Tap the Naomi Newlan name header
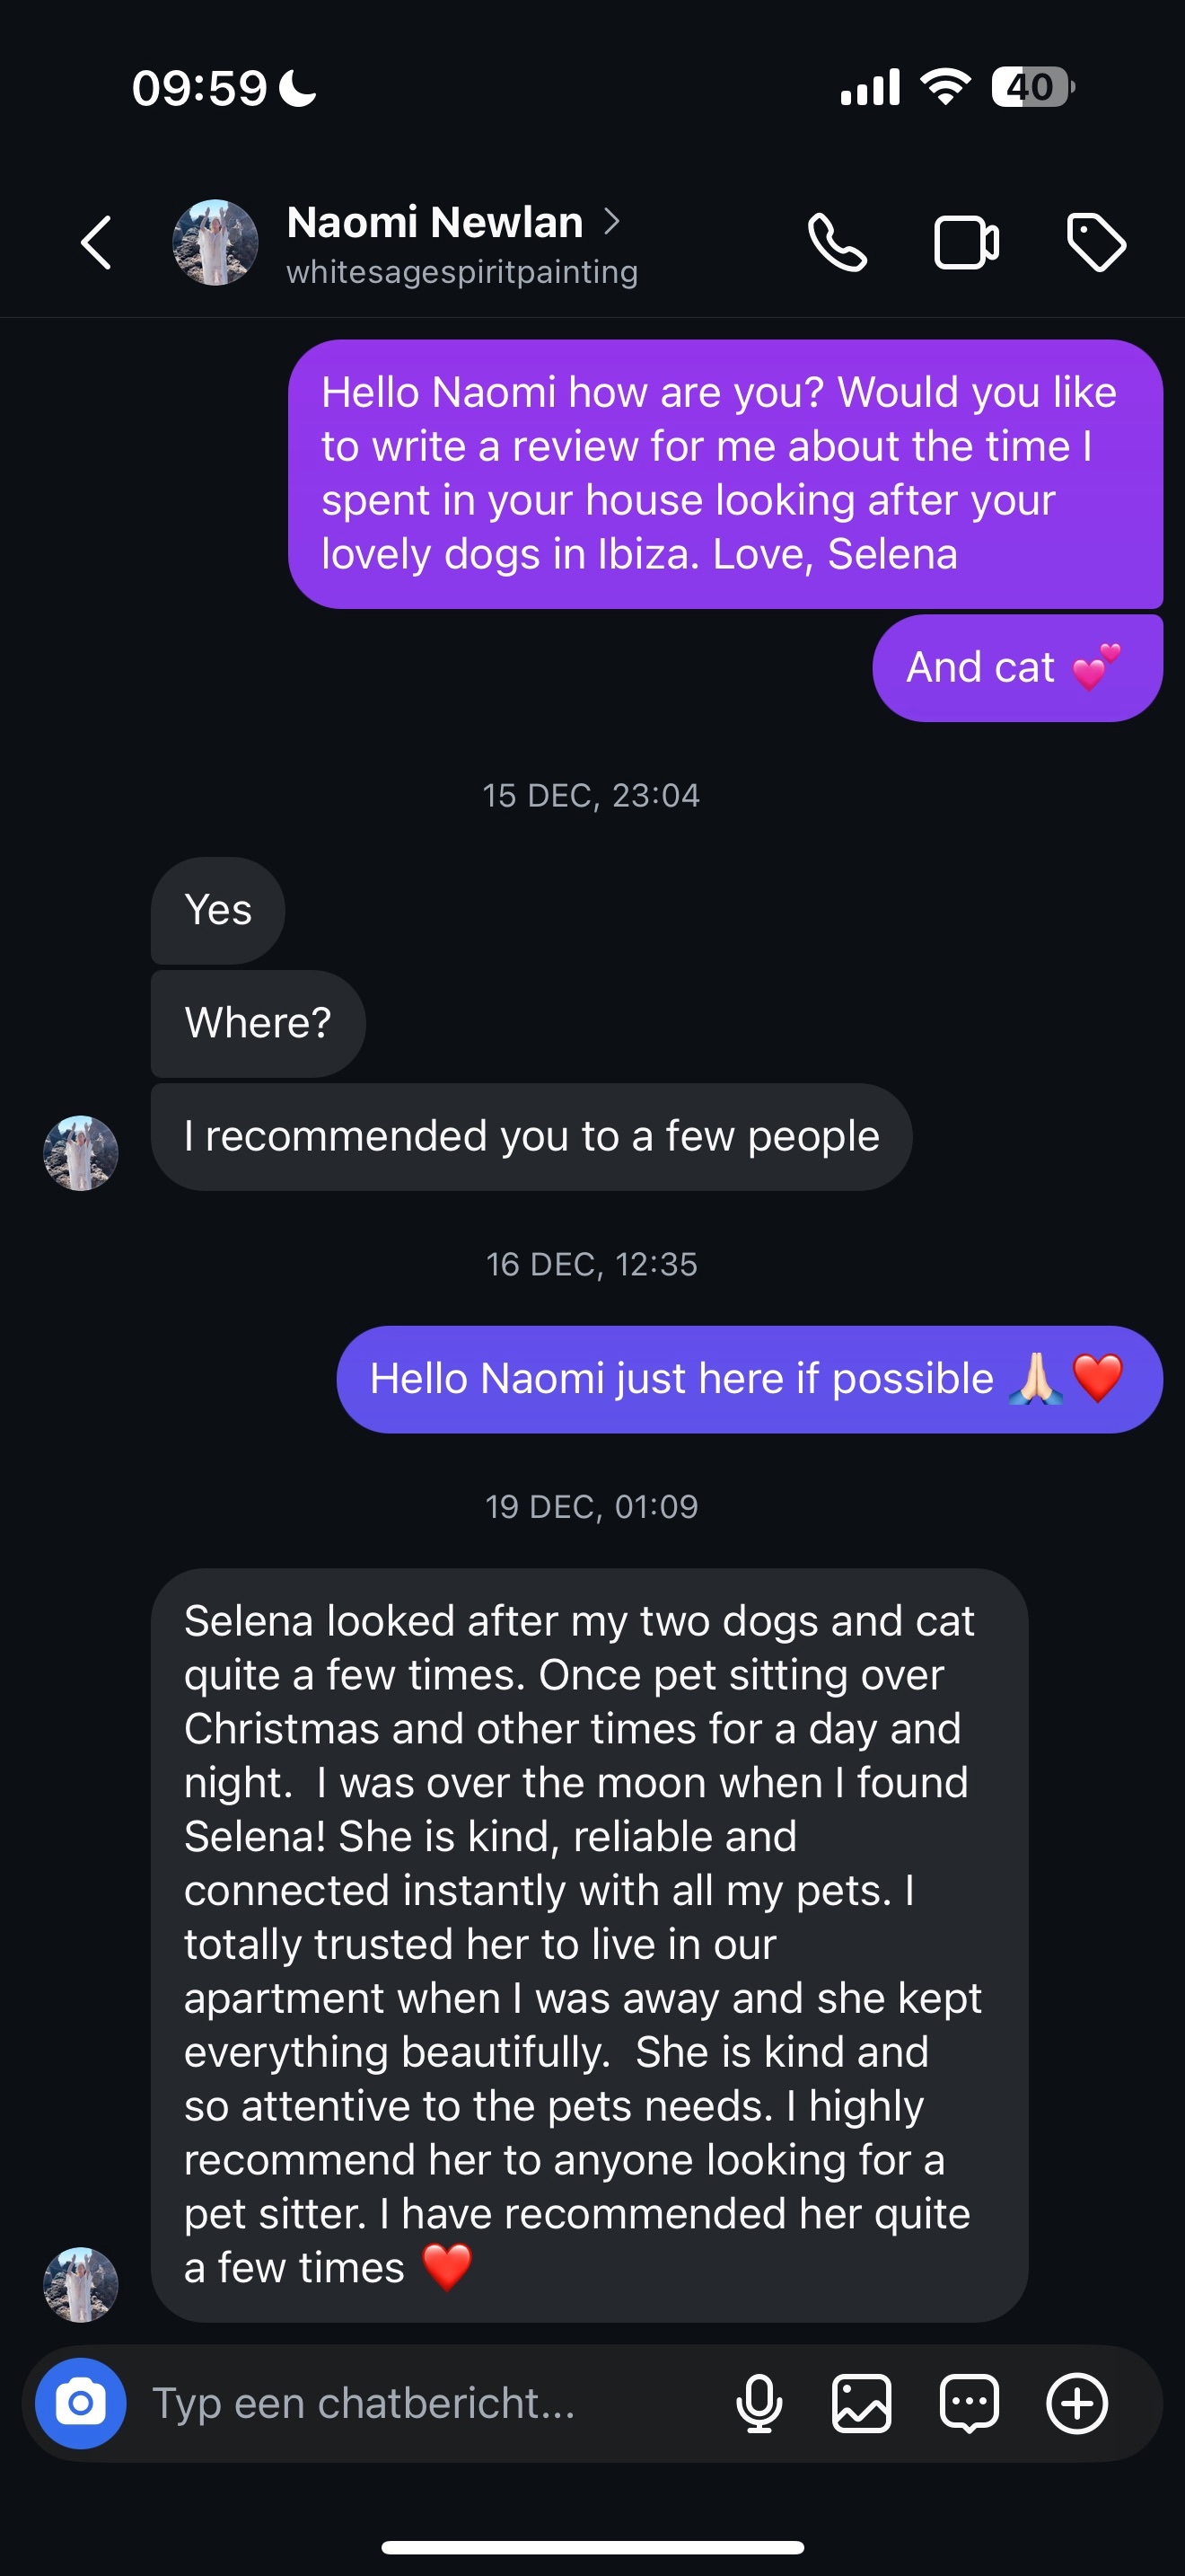This screenshot has height=2576, width=1185. pos(434,222)
